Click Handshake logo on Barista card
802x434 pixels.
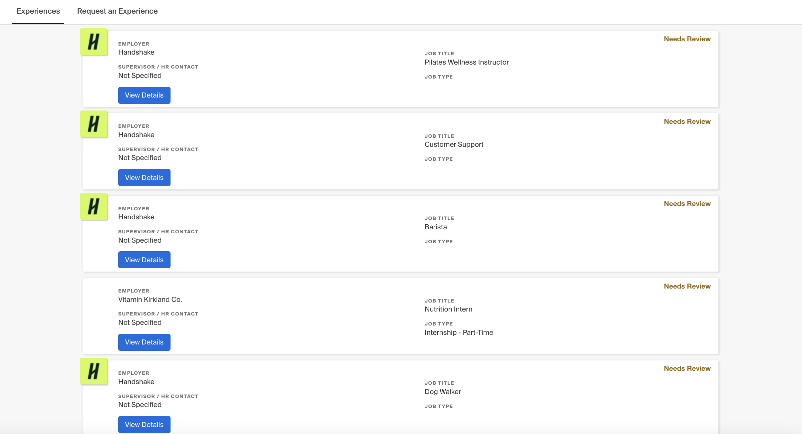point(94,206)
